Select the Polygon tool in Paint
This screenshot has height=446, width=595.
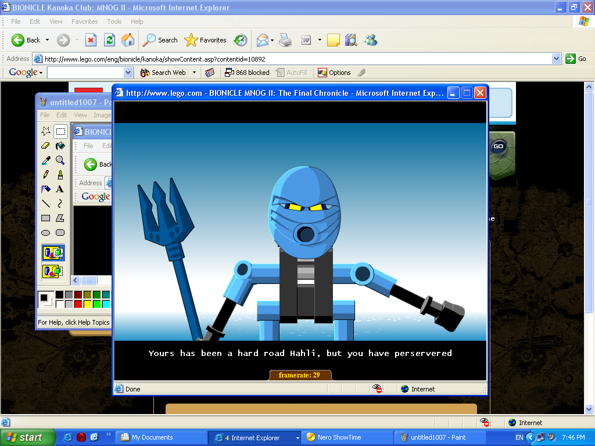[x=60, y=218]
